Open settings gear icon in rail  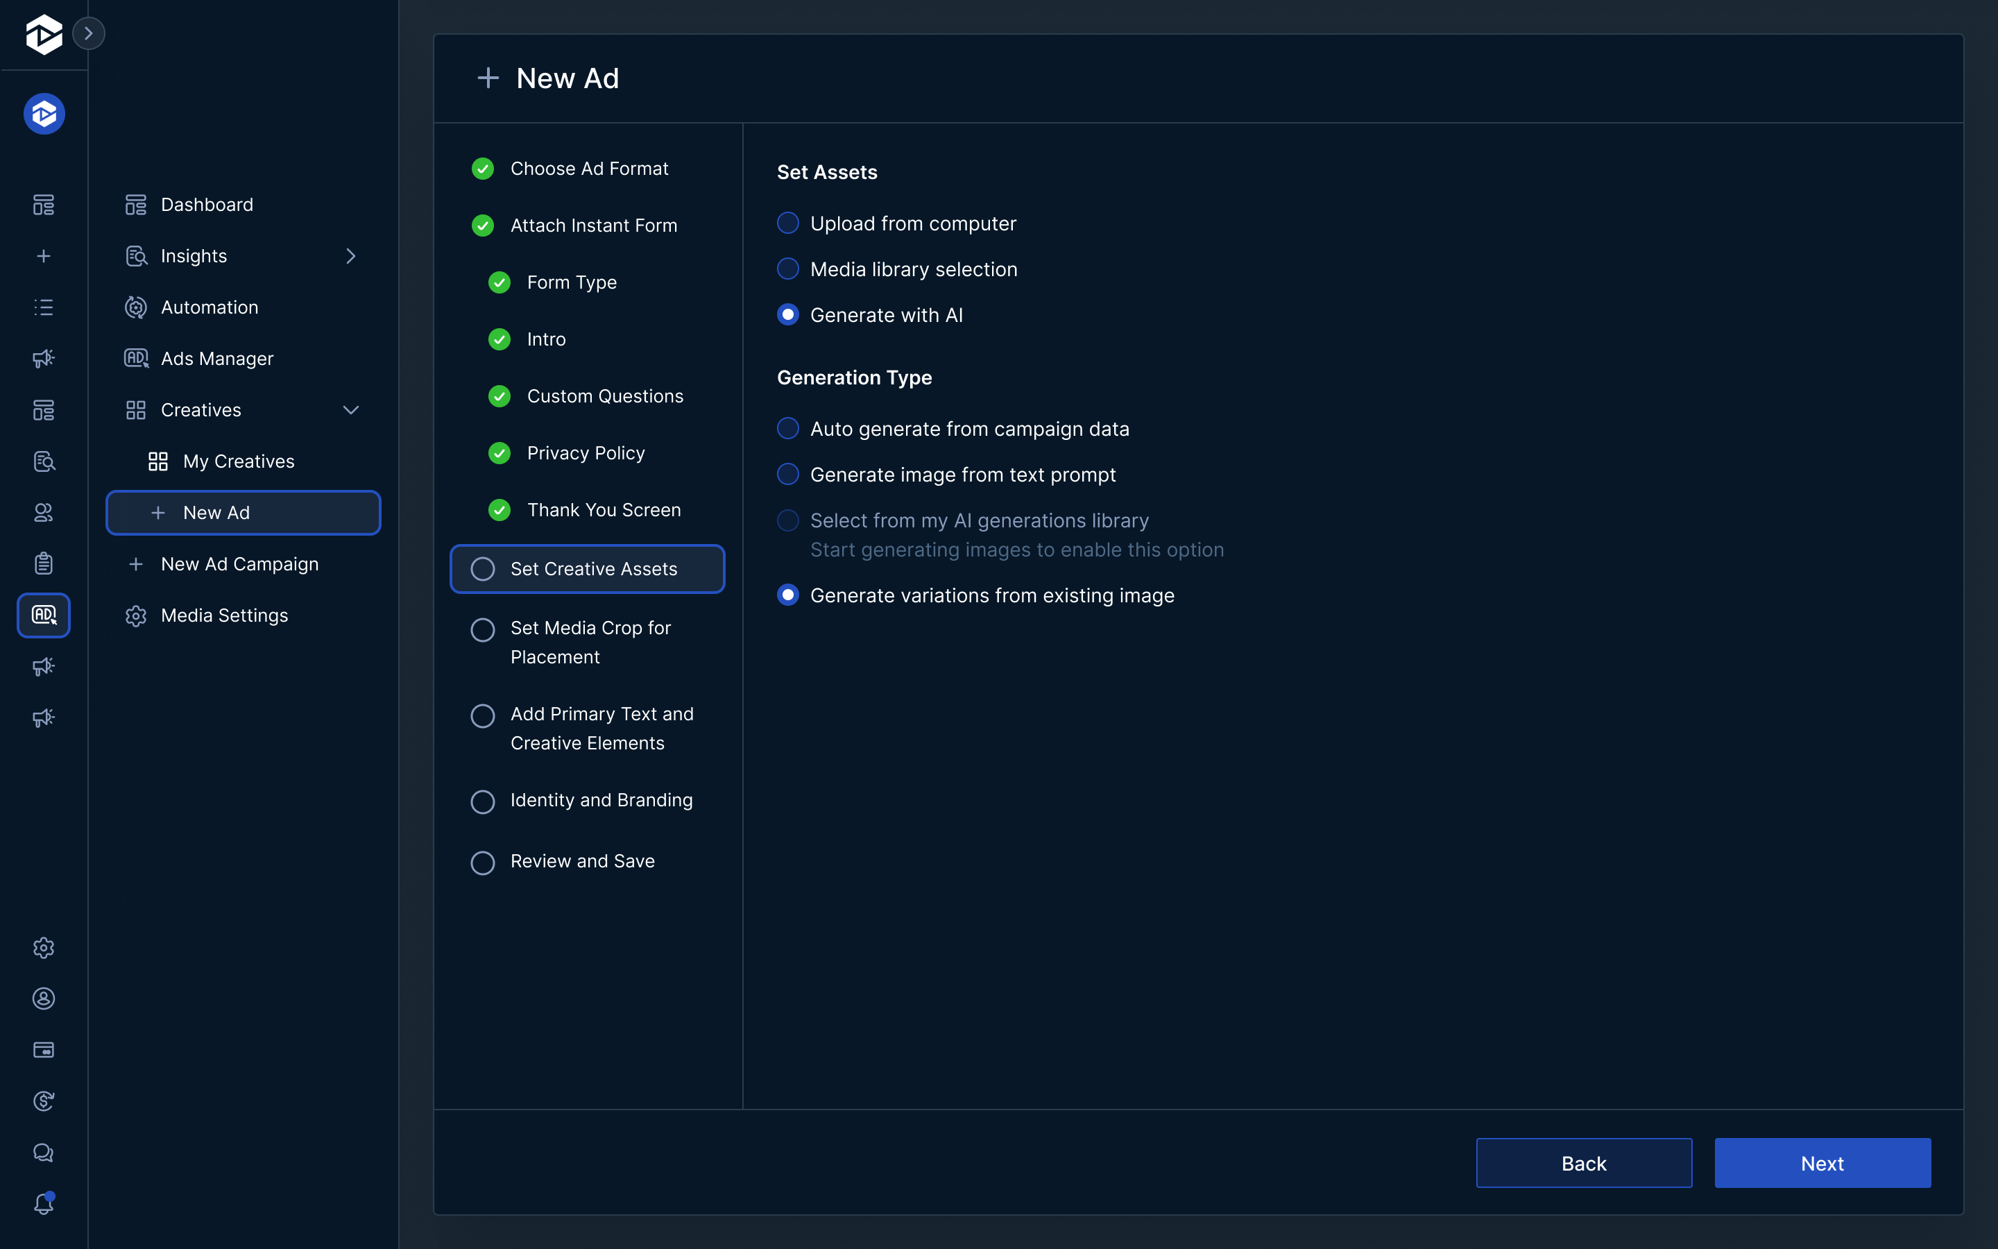pyautogui.click(x=44, y=947)
